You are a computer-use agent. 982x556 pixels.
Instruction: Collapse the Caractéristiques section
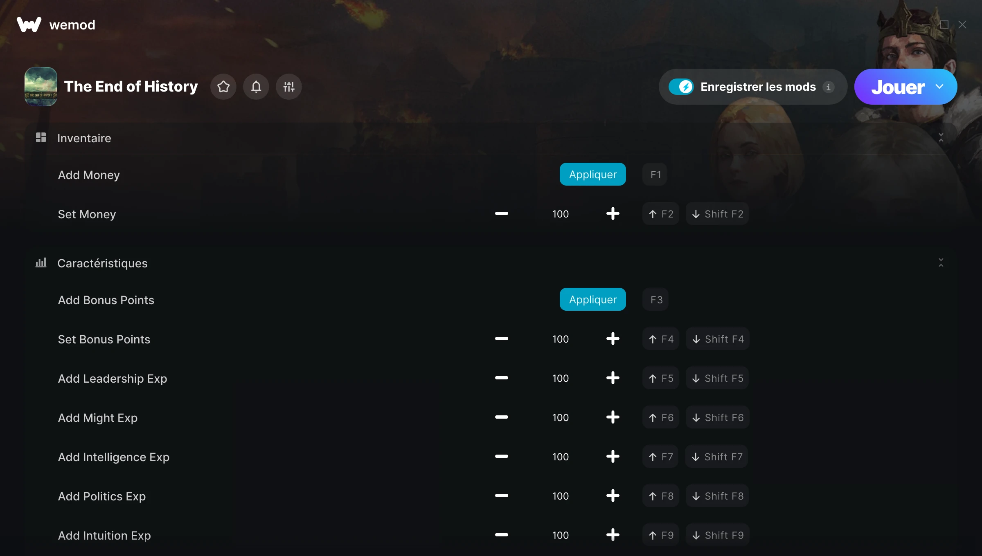pyautogui.click(x=941, y=263)
